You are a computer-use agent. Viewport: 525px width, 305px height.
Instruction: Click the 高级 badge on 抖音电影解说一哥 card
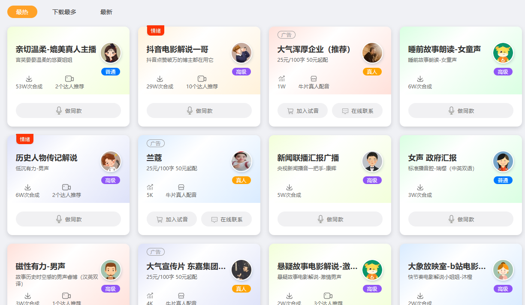[x=241, y=72]
